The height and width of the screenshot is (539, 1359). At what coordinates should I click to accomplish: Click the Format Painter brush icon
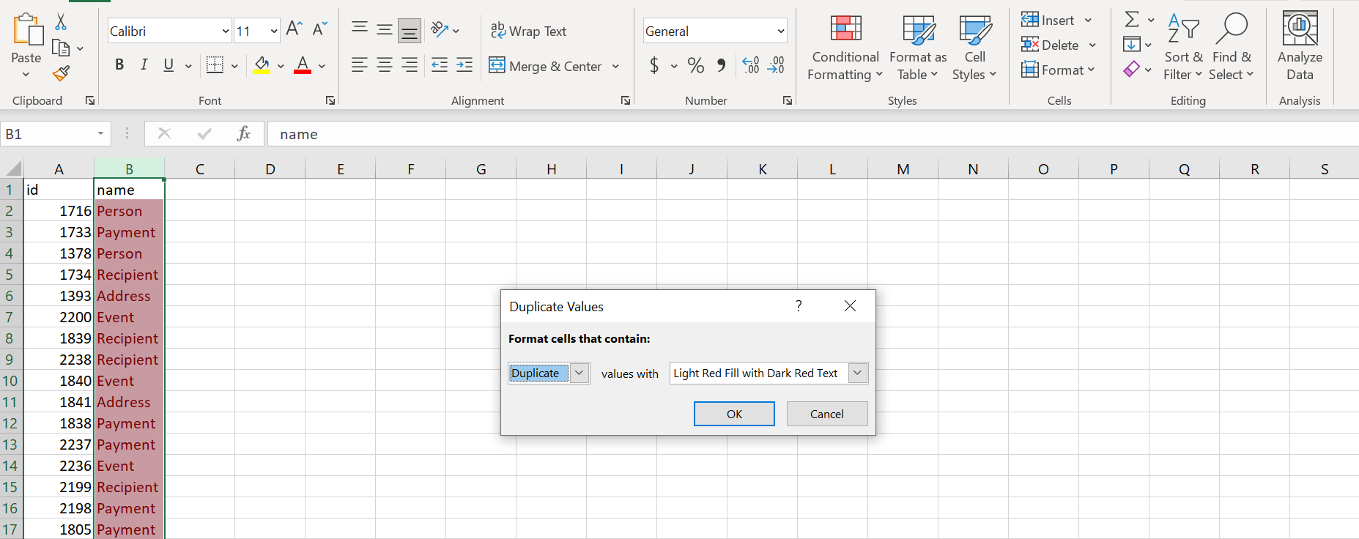point(62,73)
